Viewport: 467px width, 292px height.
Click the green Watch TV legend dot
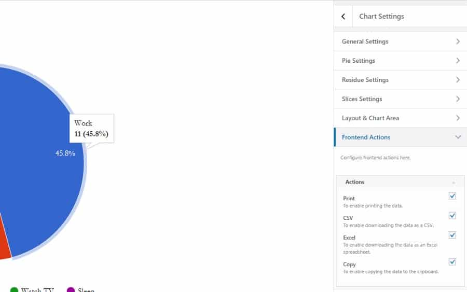pyautogui.click(x=14, y=289)
